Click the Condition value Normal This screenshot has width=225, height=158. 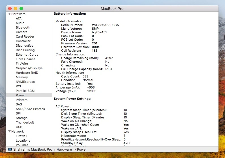pos(88,80)
